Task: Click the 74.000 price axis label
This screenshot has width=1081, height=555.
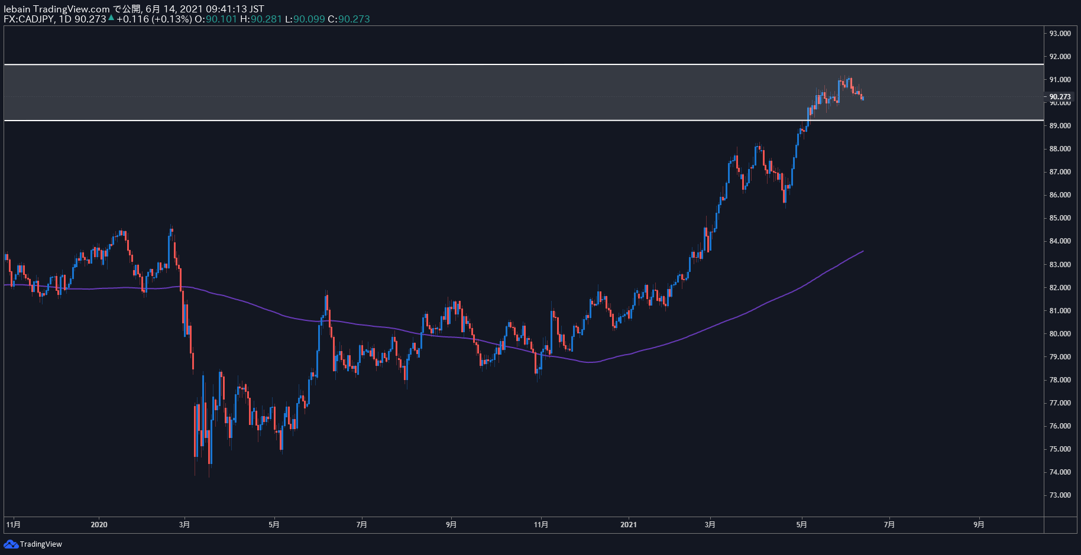Action: click(x=1060, y=472)
